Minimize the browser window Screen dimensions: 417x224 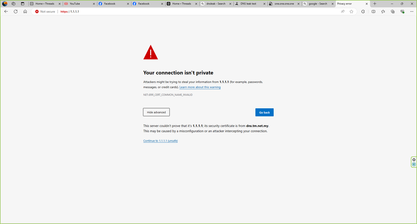click(x=392, y=4)
